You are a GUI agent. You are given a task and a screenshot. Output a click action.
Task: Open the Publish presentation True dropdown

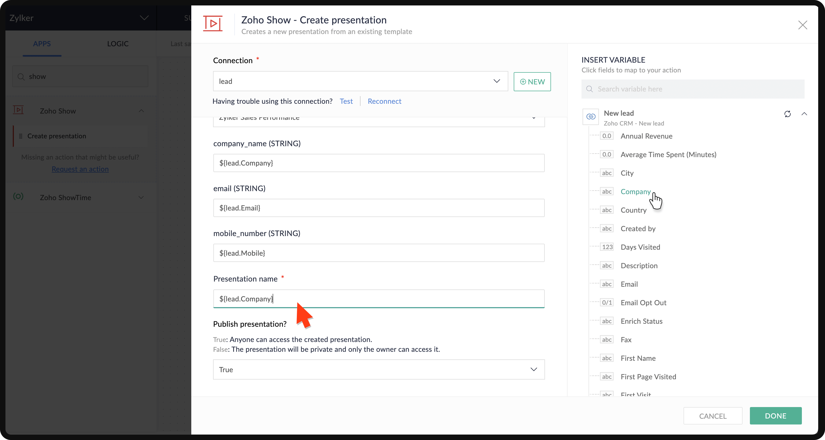pyautogui.click(x=378, y=369)
